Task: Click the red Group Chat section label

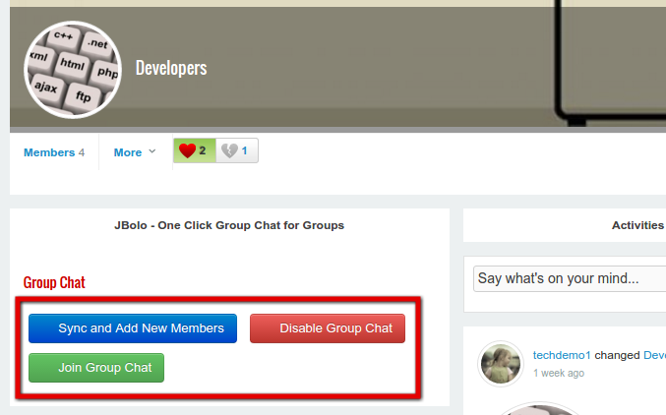Action: point(54,282)
